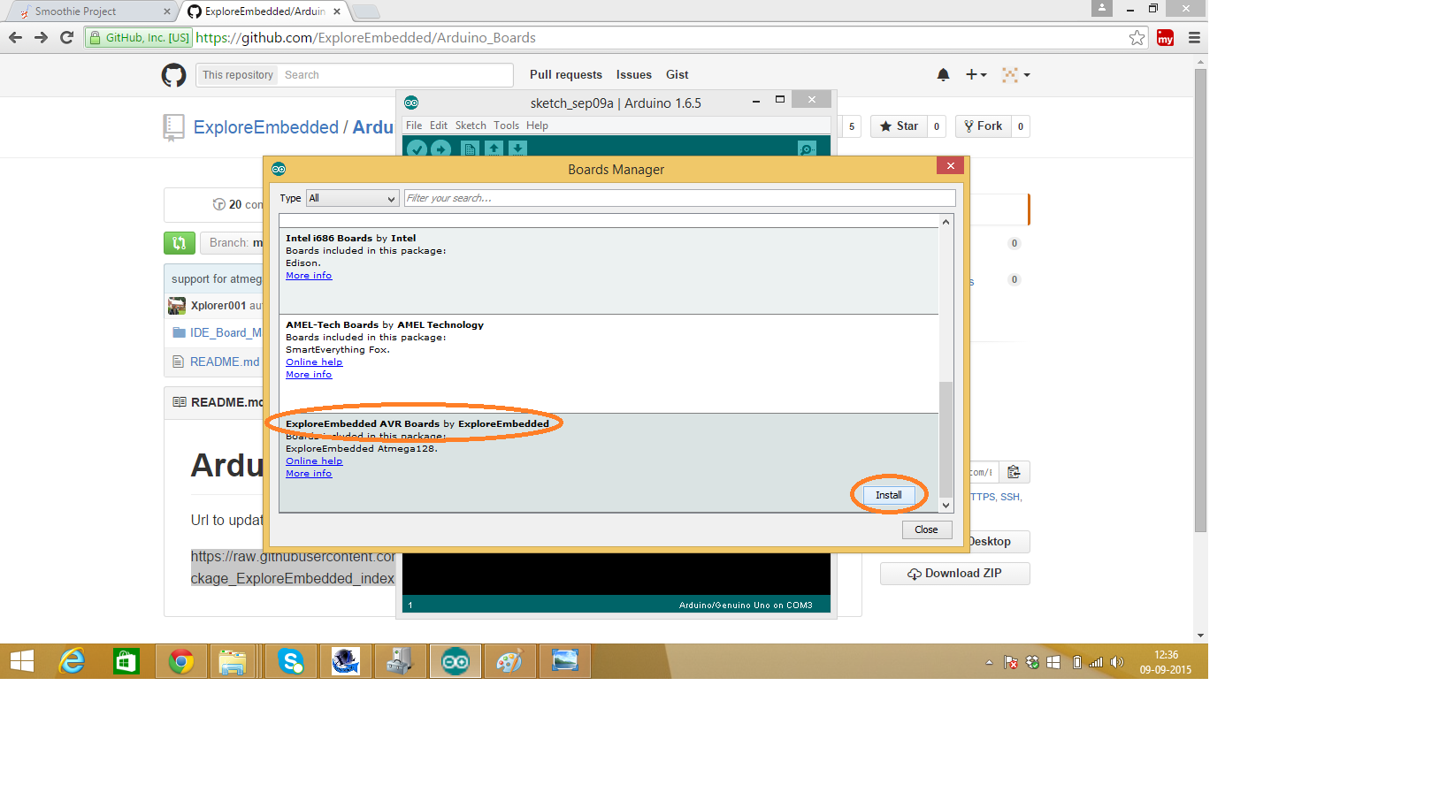Viewport: 1447px width, 792px height.
Task: Open the Arduino Edit menu
Action: pos(439,126)
